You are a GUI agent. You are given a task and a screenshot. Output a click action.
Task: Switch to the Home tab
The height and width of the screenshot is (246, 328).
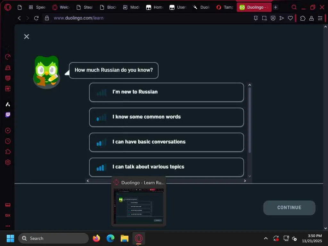click(x=155, y=7)
